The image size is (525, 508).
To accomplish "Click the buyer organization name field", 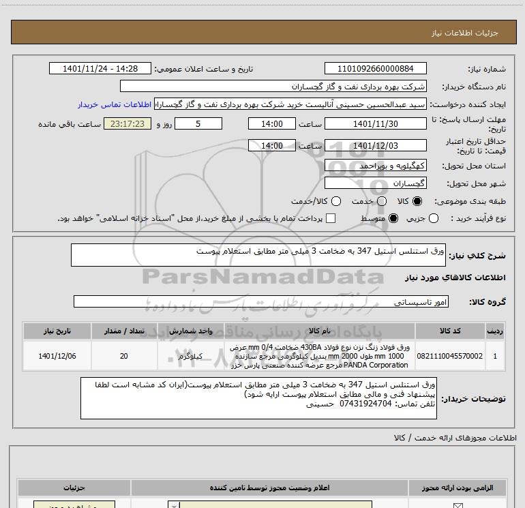I will point(273,86).
